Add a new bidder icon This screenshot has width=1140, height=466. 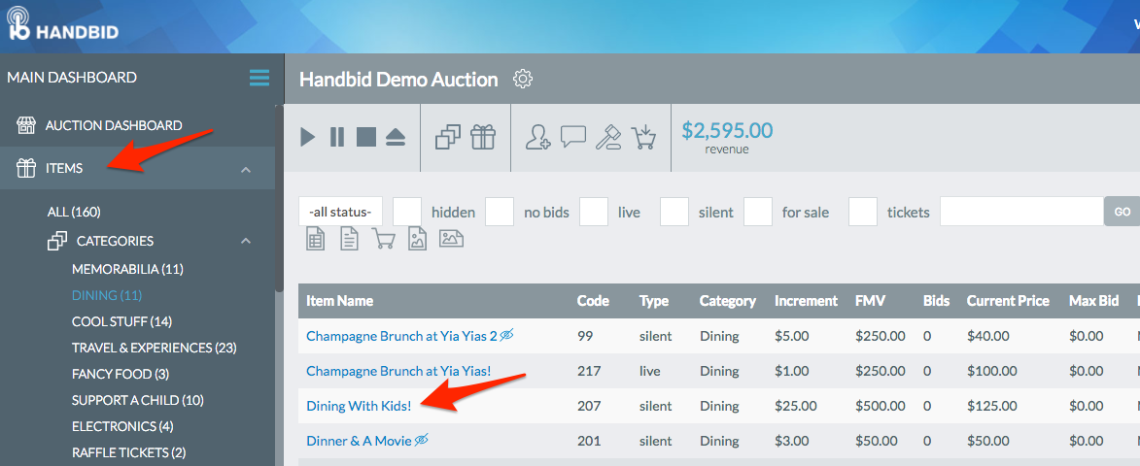pyautogui.click(x=539, y=137)
